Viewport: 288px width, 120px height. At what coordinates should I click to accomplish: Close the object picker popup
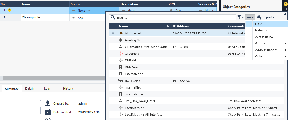click(284, 14)
